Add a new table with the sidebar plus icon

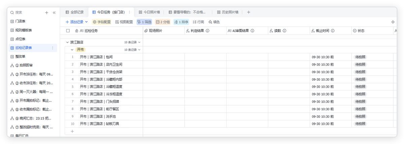(x=47, y=12)
